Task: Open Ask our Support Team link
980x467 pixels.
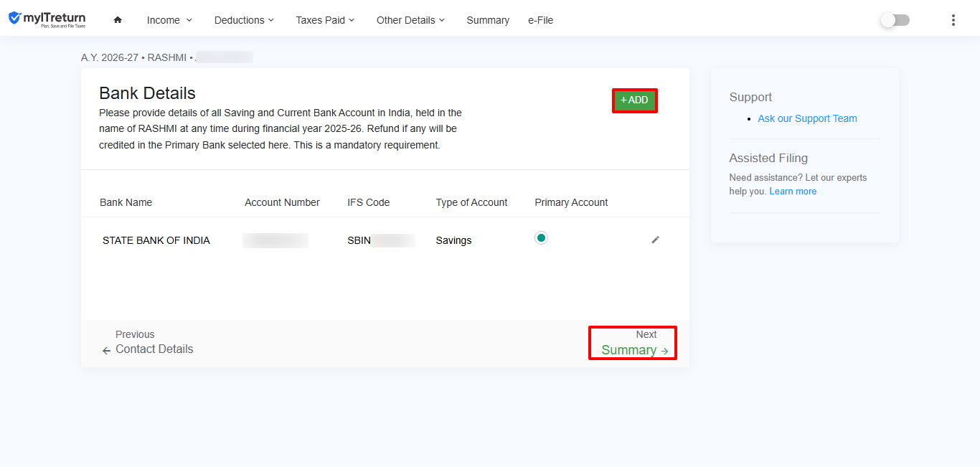Action: coord(807,118)
